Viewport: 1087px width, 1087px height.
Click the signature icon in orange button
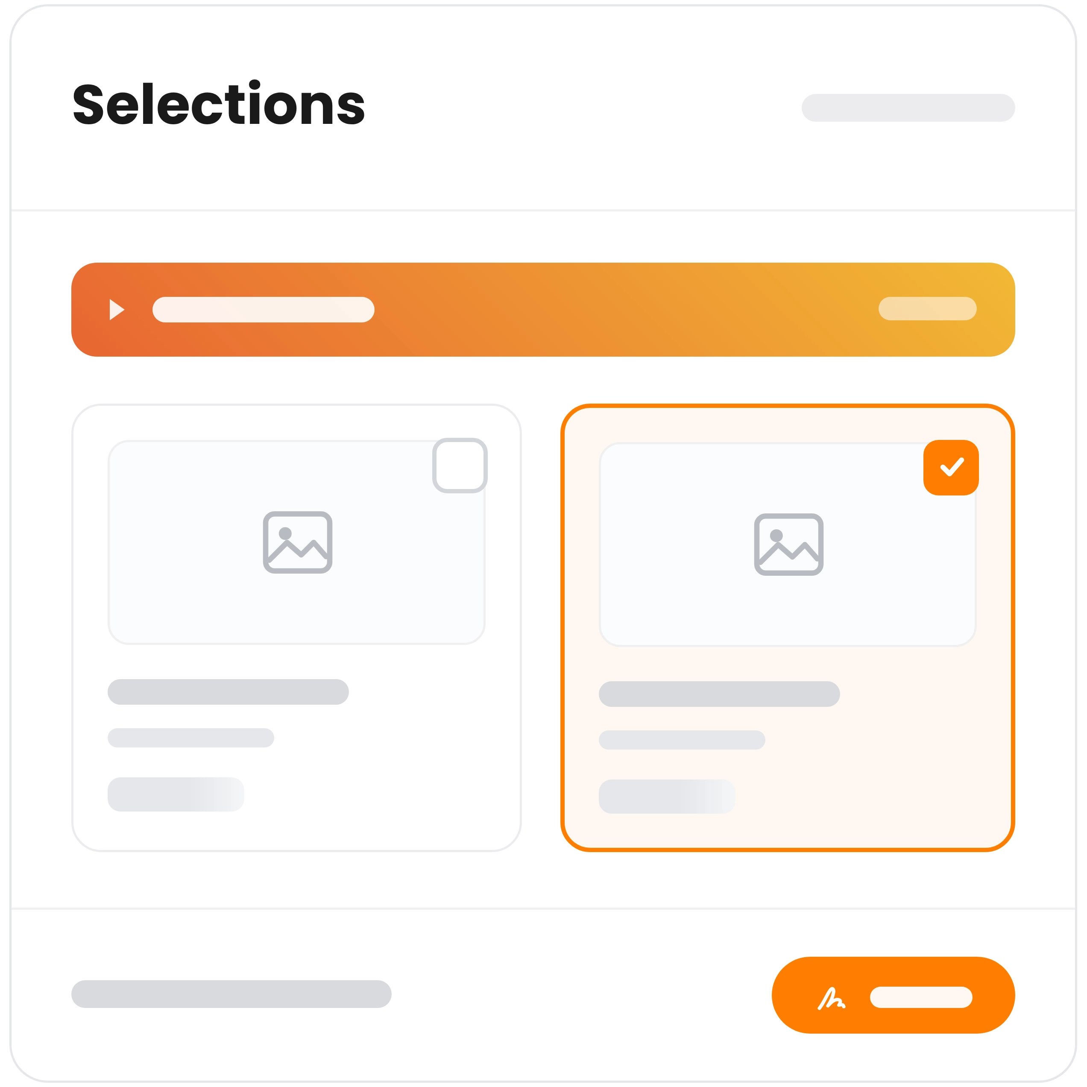click(x=831, y=999)
